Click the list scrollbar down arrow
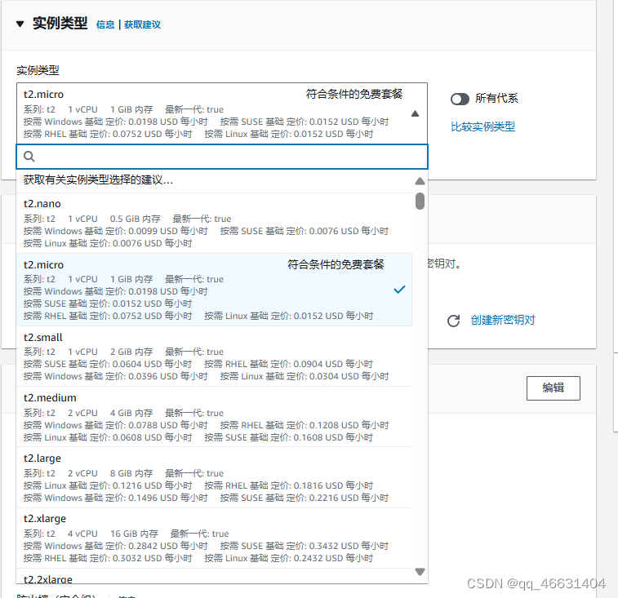The height and width of the screenshot is (598, 618). (420, 572)
